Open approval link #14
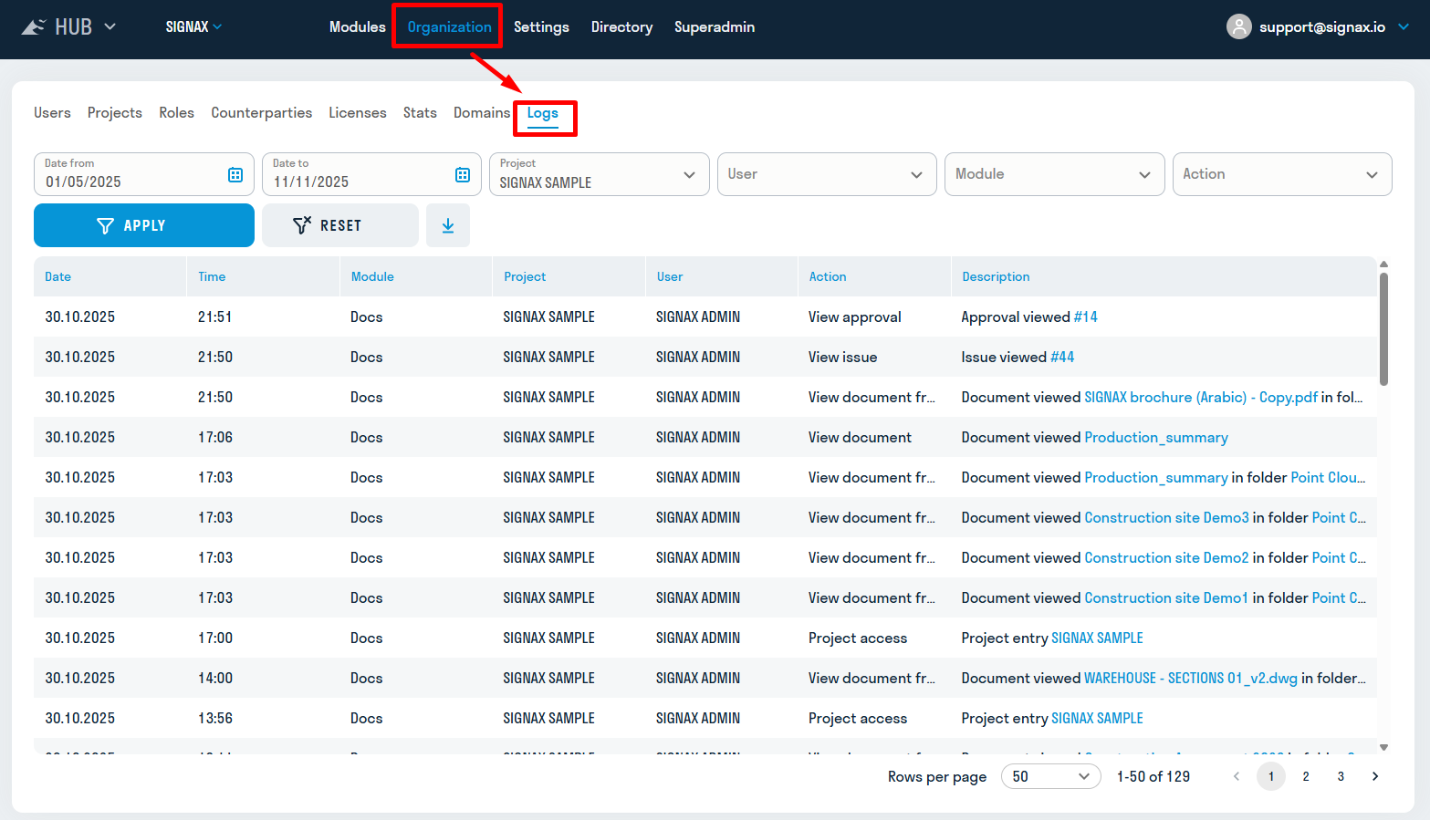Screen dimensions: 1430x820 pyautogui.click(x=1086, y=317)
